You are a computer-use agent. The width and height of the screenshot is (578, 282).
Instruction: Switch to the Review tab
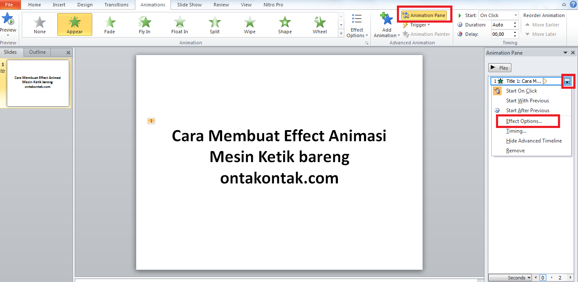[x=221, y=5]
